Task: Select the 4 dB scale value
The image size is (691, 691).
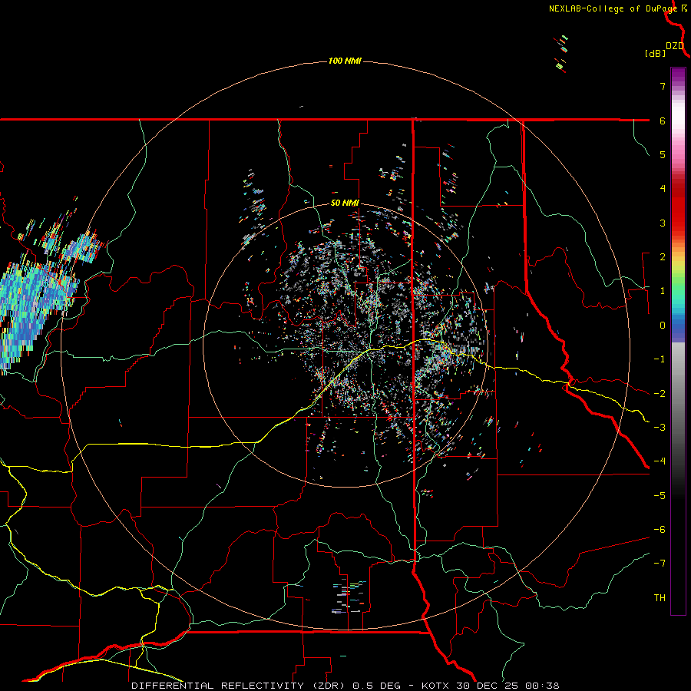Action: (663, 189)
